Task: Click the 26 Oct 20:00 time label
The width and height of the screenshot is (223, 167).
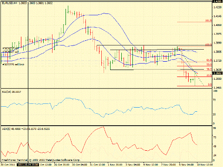Action: 62,165
